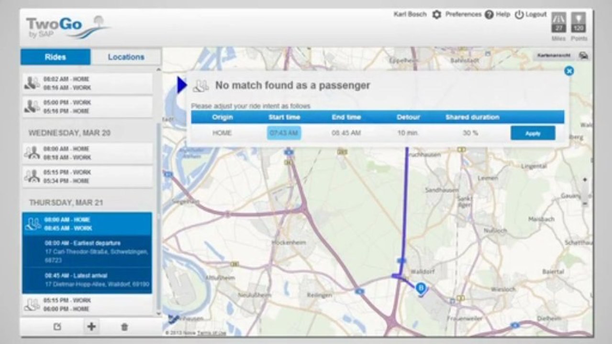Open the Kartenansicht map view dropdown
The image size is (612, 344).
point(554,55)
